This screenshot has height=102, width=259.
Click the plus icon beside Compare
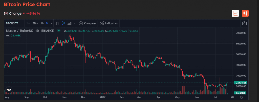[81, 23]
